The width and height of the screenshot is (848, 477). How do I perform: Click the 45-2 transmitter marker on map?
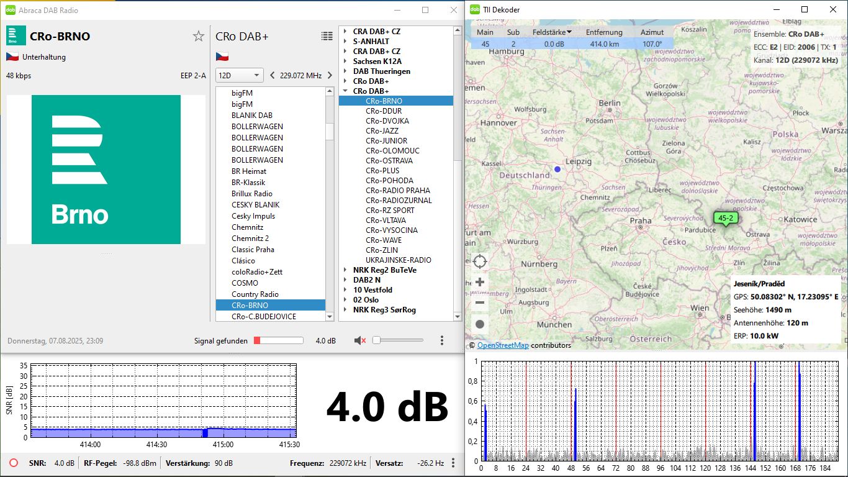[x=724, y=218]
